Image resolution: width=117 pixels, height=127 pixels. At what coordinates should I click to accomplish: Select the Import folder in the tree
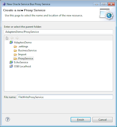22,54
